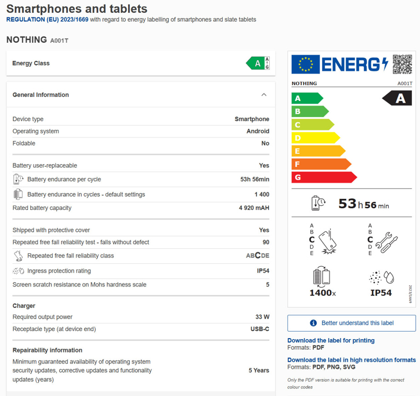Click the battery endurance in cycles icon
The height and width of the screenshot is (396, 420).
18,194
